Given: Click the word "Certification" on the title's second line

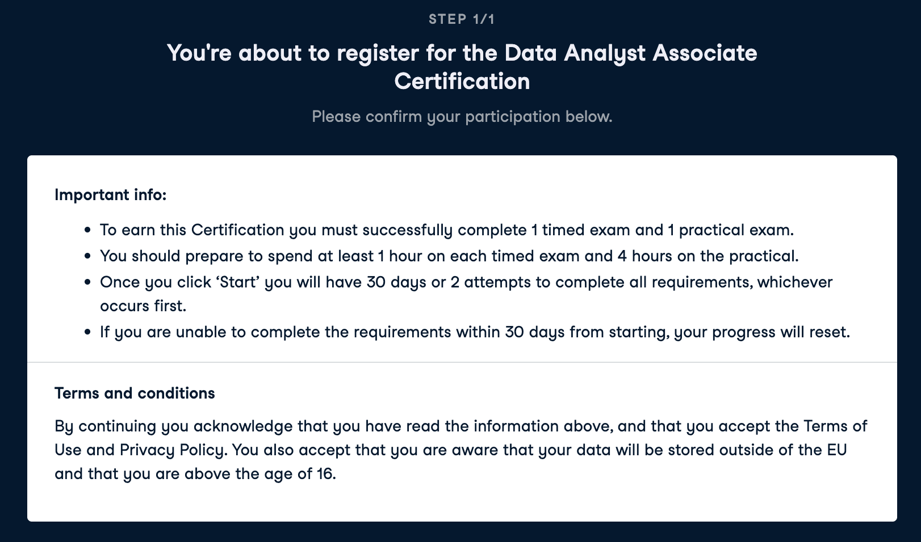Looking at the screenshot, I should (462, 81).
